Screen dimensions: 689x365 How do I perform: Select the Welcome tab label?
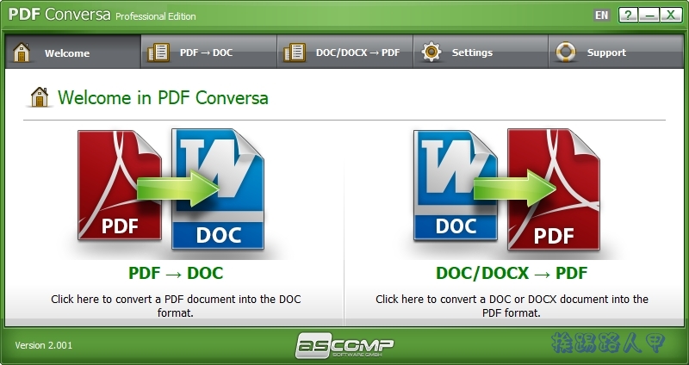[67, 53]
